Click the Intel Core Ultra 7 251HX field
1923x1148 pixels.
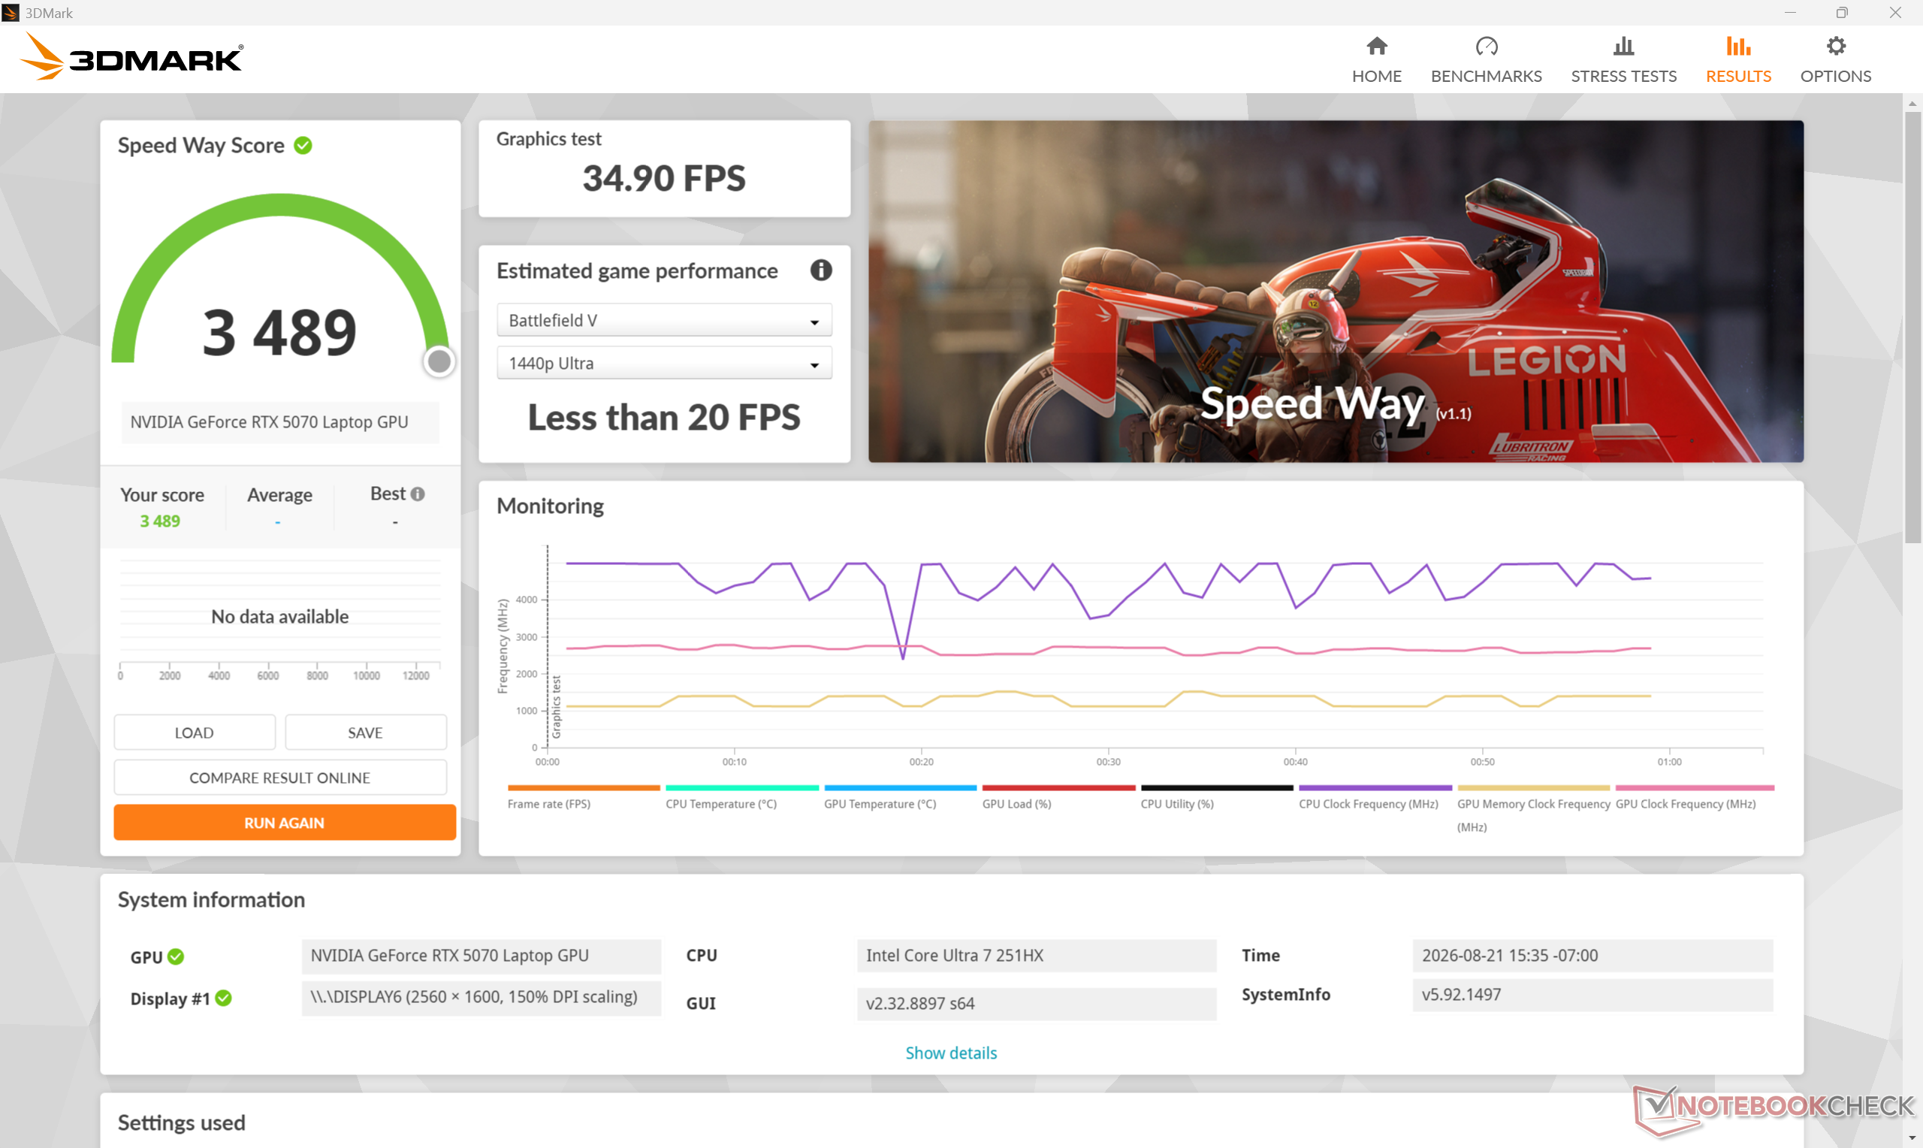coord(1036,956)
